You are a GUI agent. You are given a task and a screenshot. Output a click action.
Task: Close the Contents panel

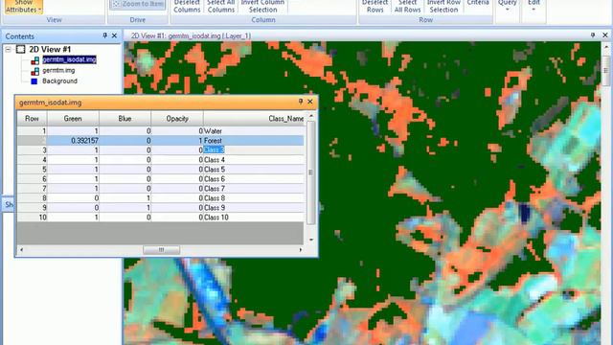[x=114, y=35]
